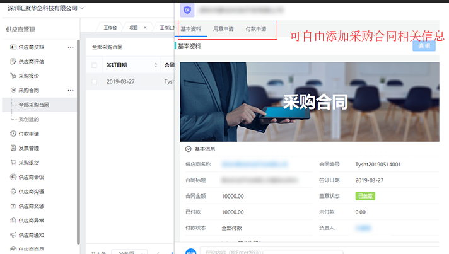This screenshot has height=254, width=449.
Task: Switch to the 用章申请 tab
Action: tap(223, 29)
